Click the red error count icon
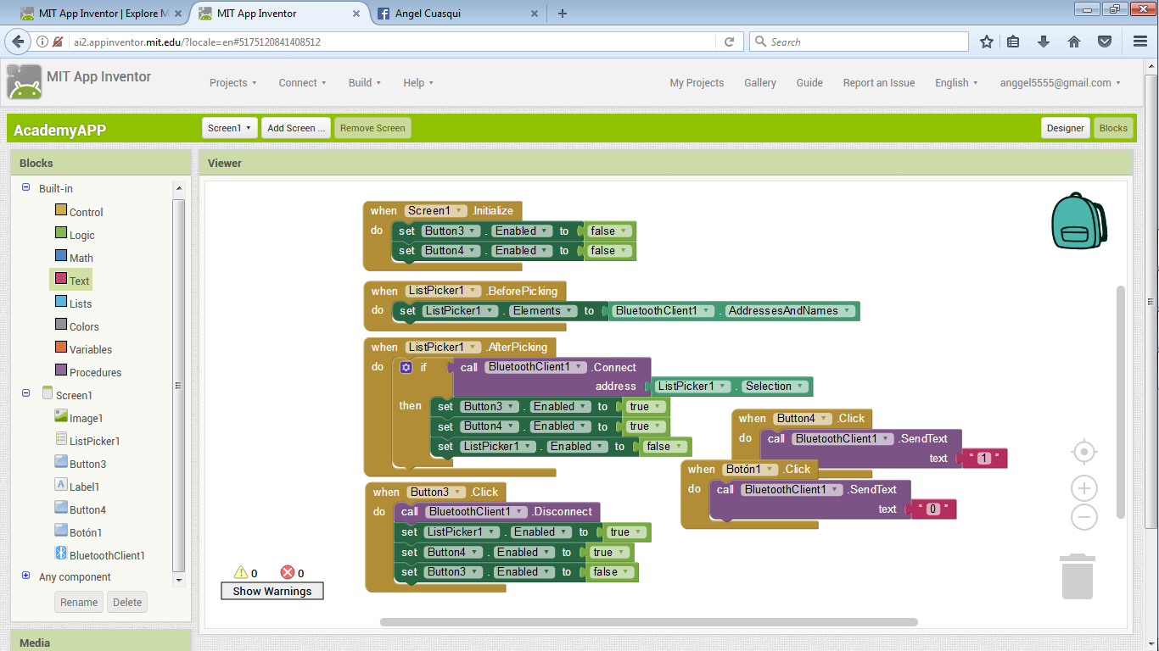1159x651 pixels. tap(288, 572)
